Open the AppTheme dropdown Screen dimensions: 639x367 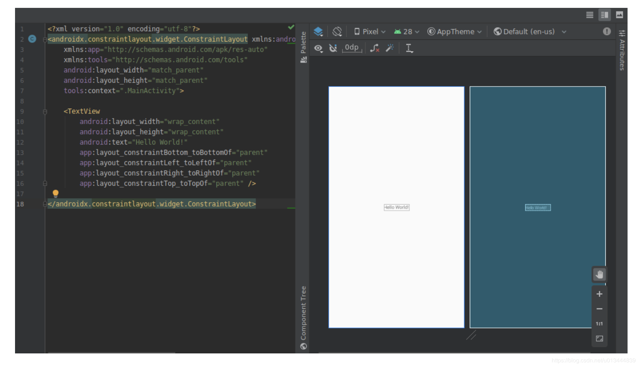(454, 32)
